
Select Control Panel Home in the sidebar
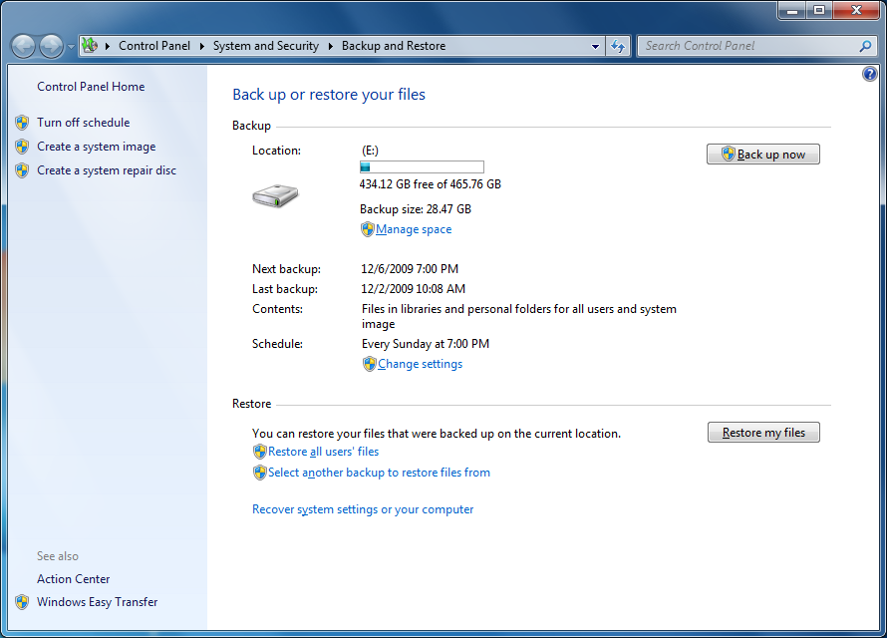coord(90,87)
